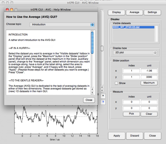
Task: Click the up arrow of vertical slider
Action: (102, 87)
